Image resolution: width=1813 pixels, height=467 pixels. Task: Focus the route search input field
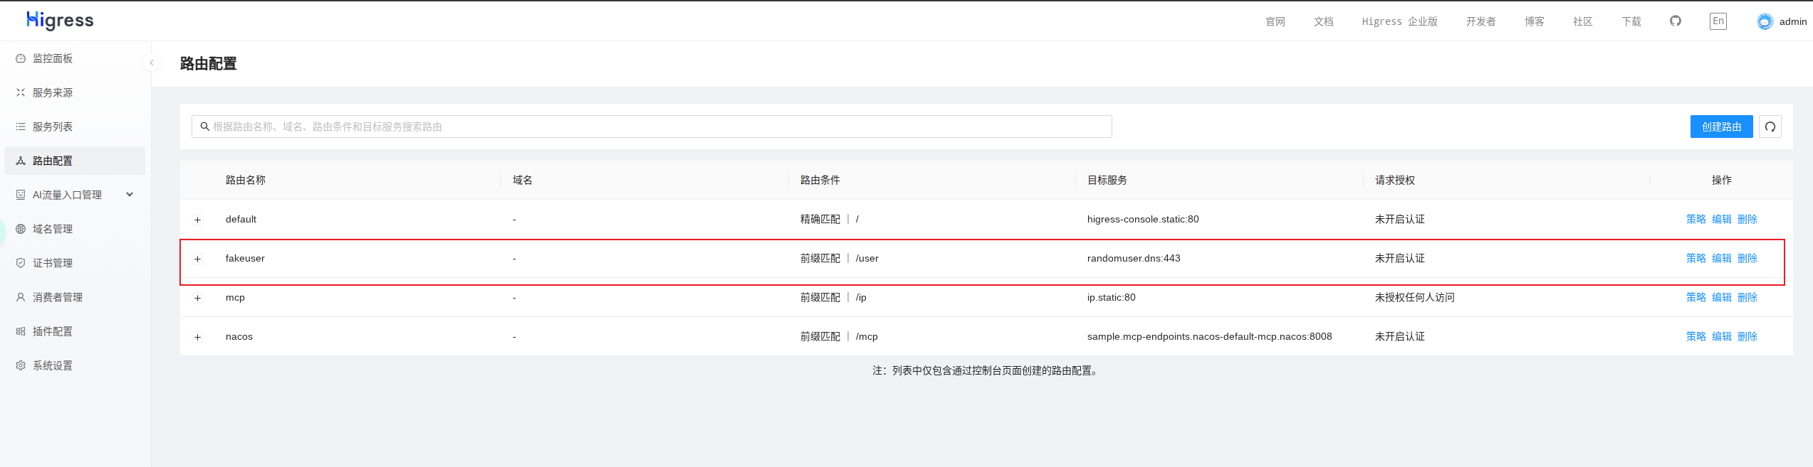[x=652, y=127]
